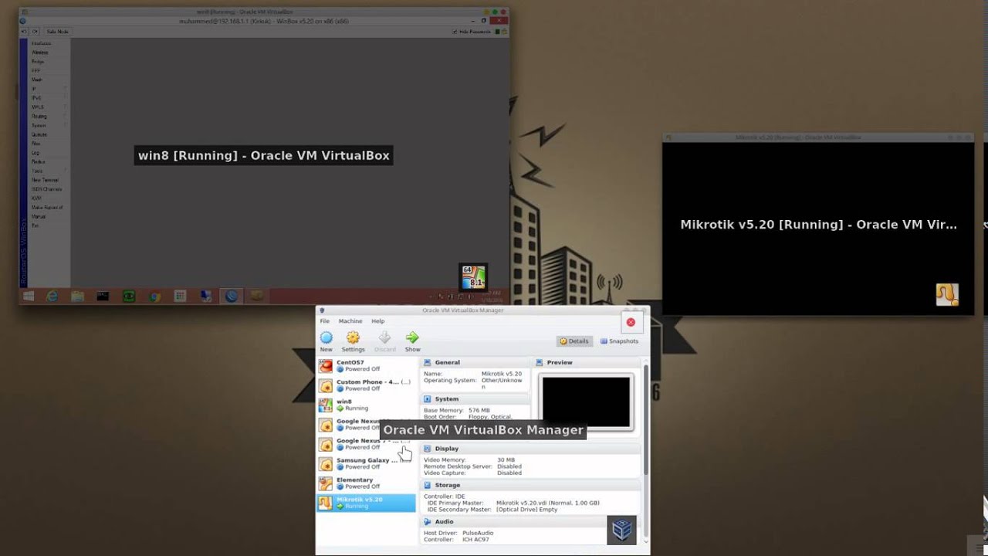
Task: Open Chrome on the win8 taskbar
Action: tap(154, 296)
